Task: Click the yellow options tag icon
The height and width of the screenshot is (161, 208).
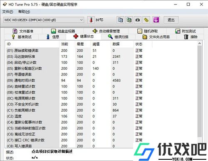Action: click(x=146, y=20)
